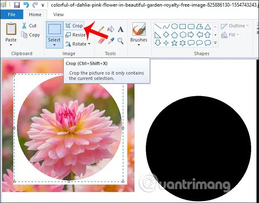The height and width of the screenshot is (203, 259).
Task: Crop the picture to the selection
Action: (74, 26)
